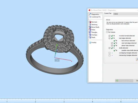The image size is (138, 103).
Task: Select the Noise Shells fix step
Action: tap(94, 27)
